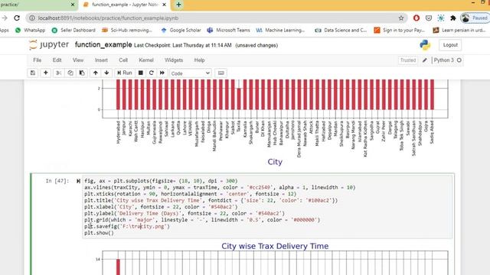Image resolution: width=490 pixels, height=275 pixels.
Task: Open the Sci-Hub bookmark
Action: tap(126, 31)
